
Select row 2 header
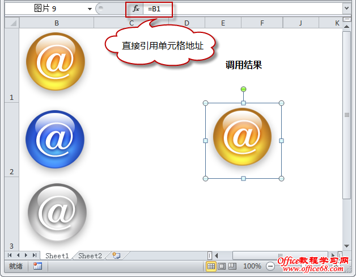tap(12, 140)
